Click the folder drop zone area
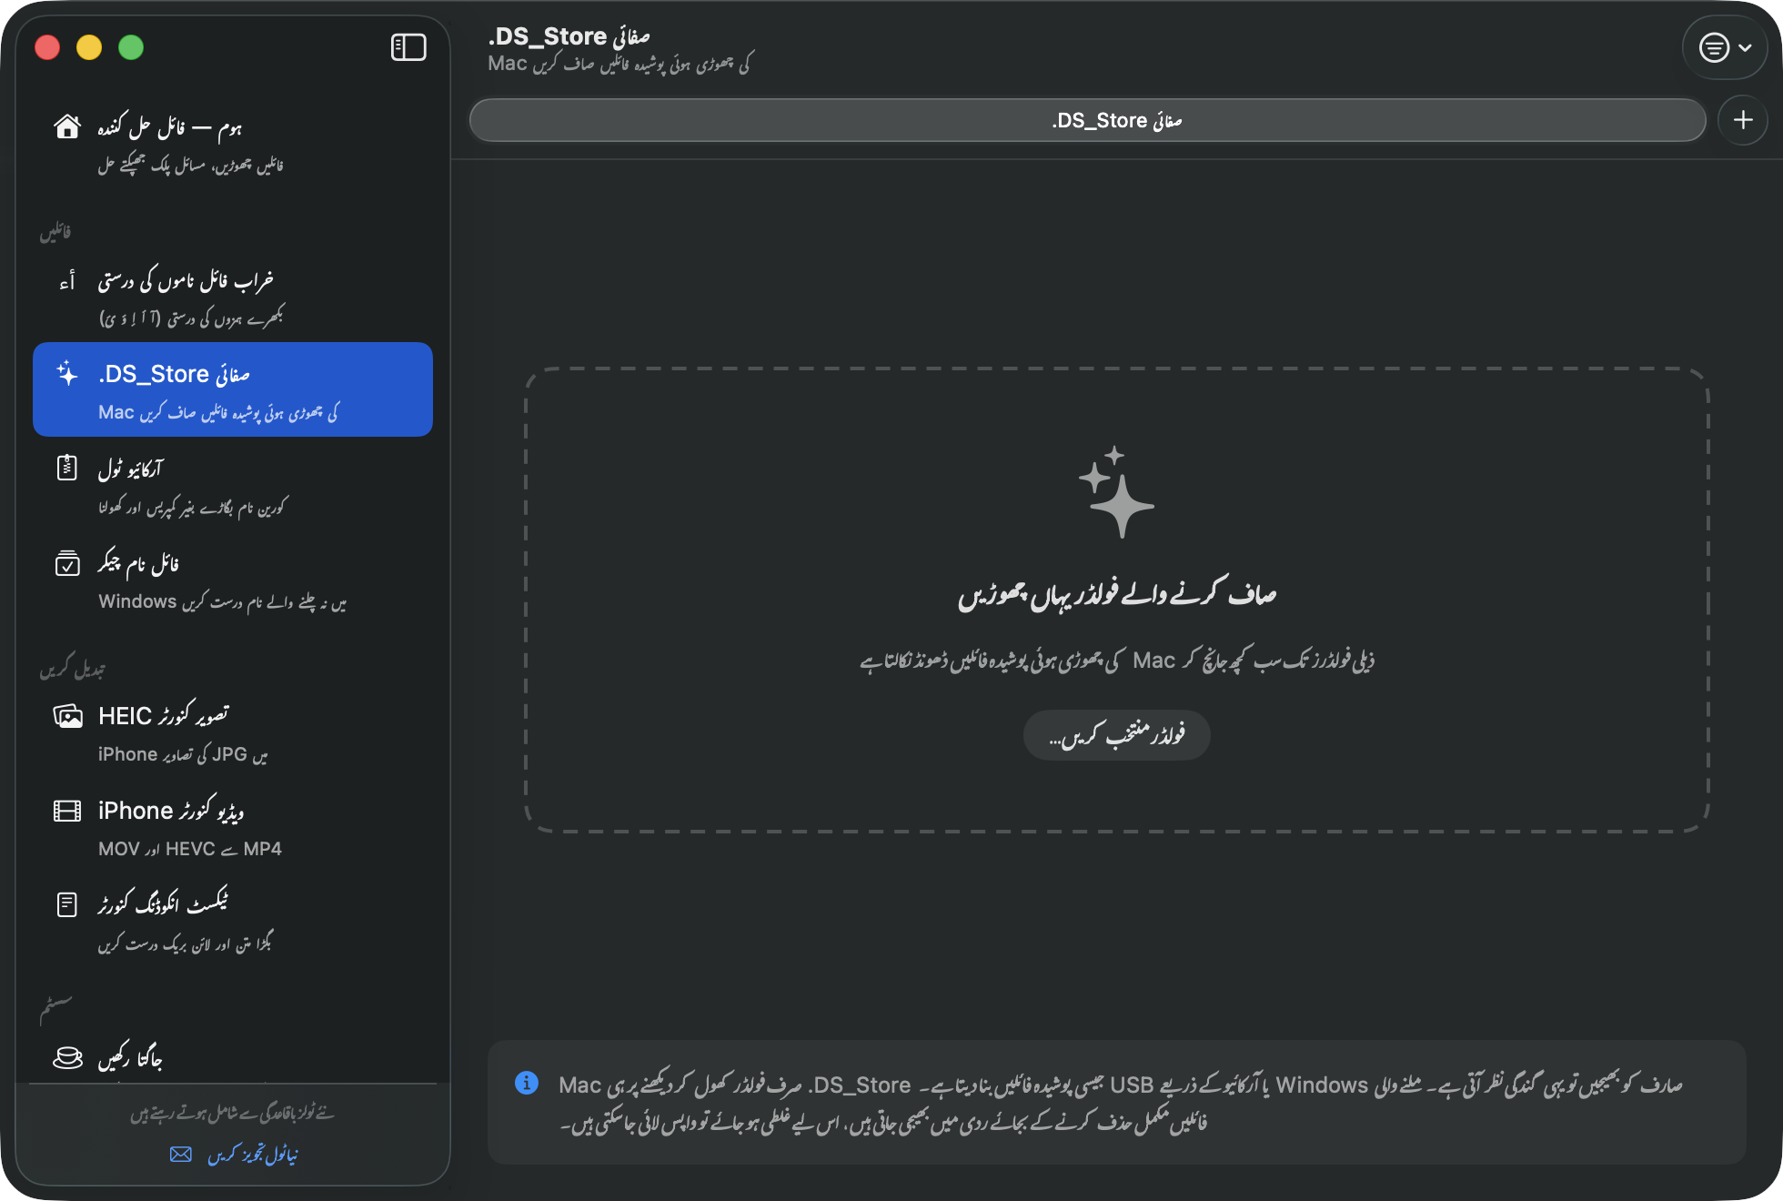This screenshot has width=1783, height=1201. point(1117,600)
